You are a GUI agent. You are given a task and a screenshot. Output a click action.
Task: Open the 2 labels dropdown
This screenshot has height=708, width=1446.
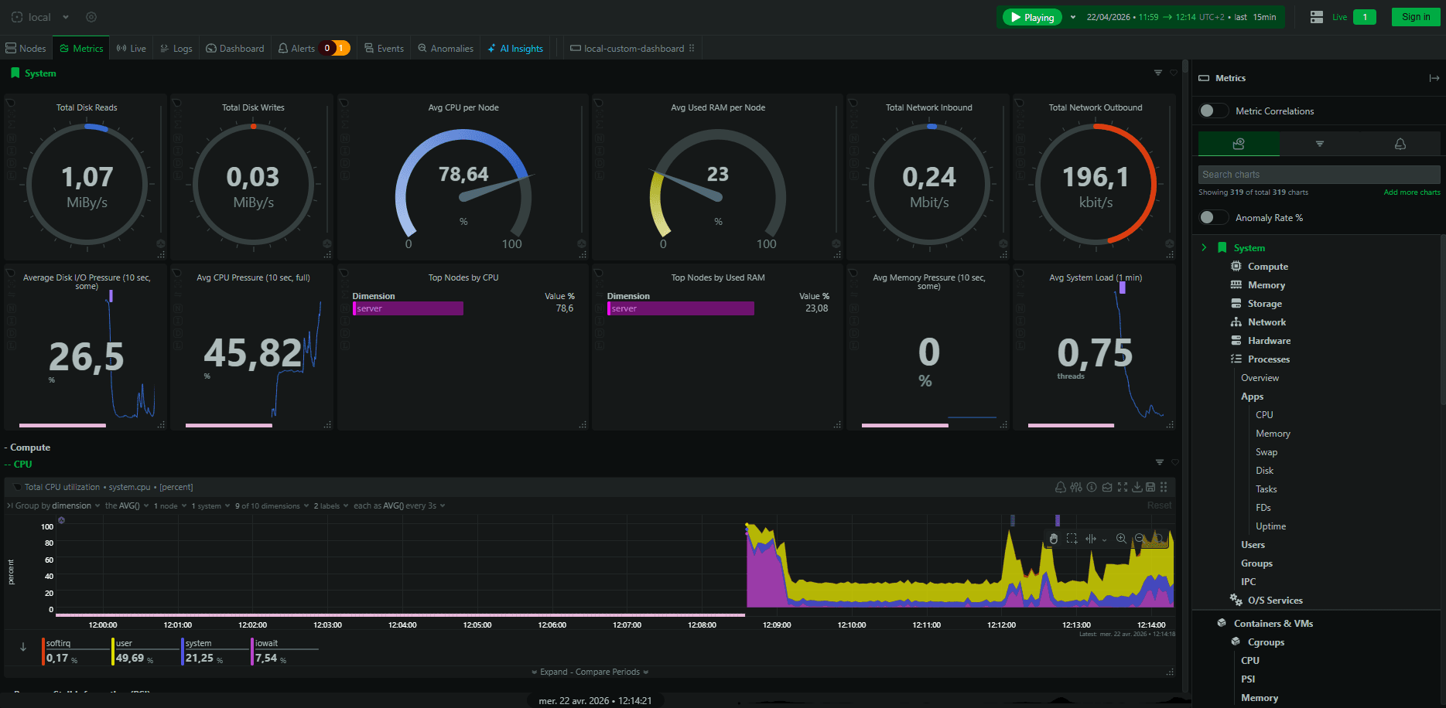pyautogui.click(x=331, y=505)
